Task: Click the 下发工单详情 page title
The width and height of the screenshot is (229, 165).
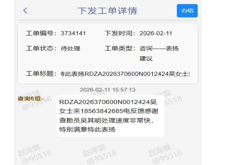Action: 107,11
